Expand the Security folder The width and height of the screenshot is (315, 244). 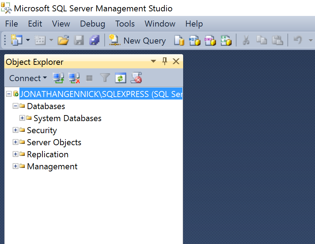coord(16,130)
